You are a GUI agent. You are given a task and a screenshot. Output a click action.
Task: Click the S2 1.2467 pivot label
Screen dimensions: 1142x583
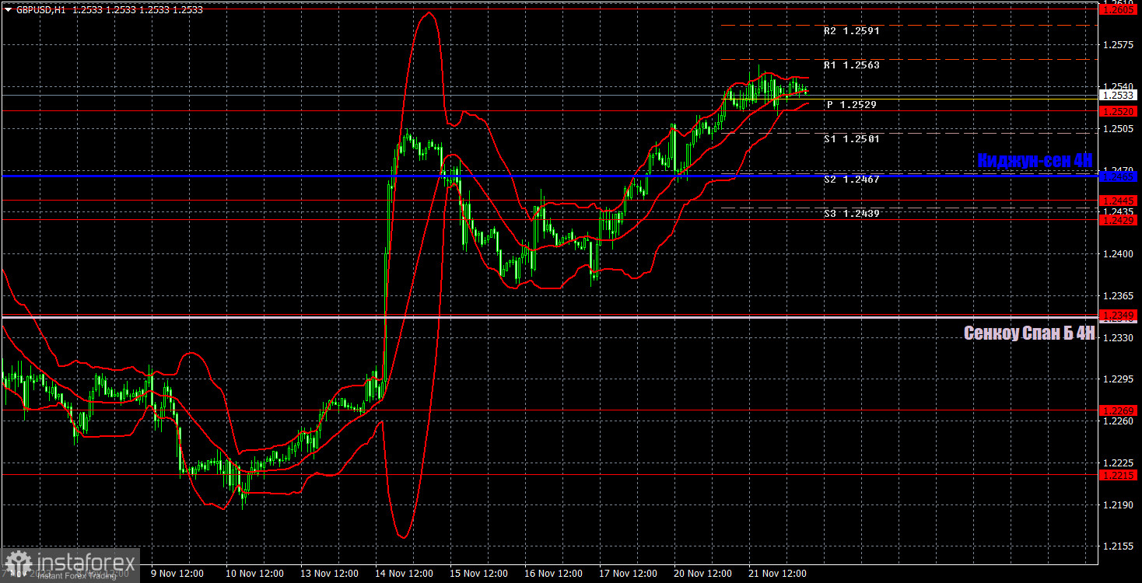click(851, 180)
